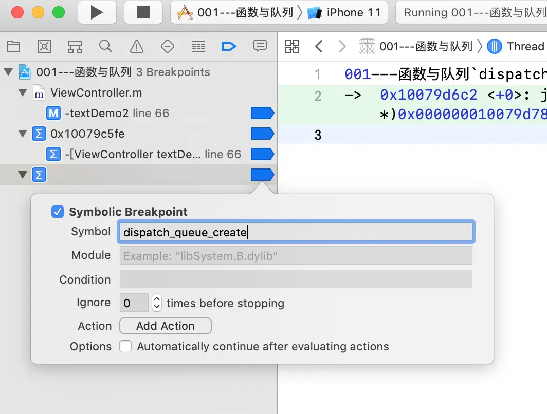Select the ViewController.m tree row
This screenshot has width=547, height=414.
[x=138, y=92]
